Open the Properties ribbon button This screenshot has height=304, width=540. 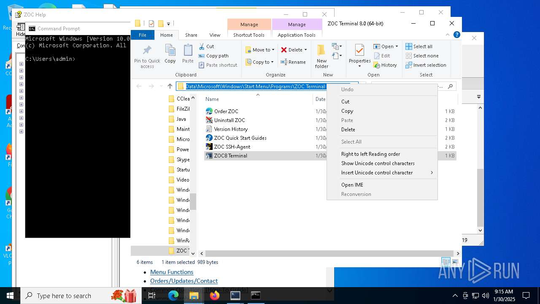click(359, 56)
